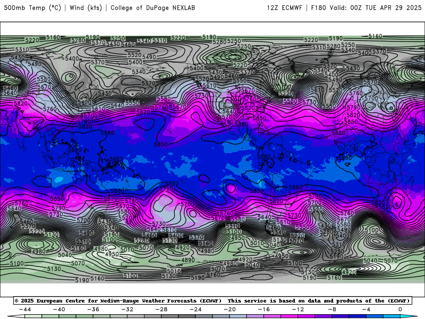The height and width of the screenshot is (319, 425).
Task: Click the "500mb Temp (°C)" title text
Action: pyautogui.click(x=32, y=7)
